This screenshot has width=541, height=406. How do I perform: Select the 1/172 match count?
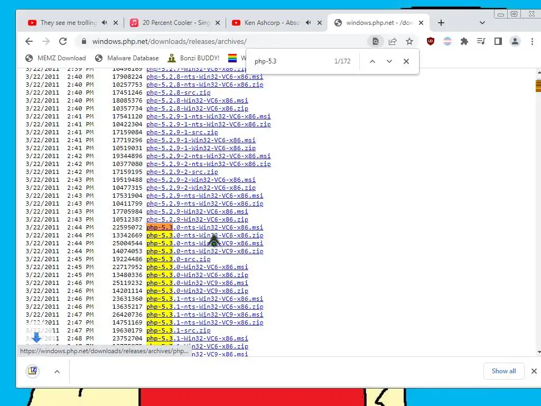pos(342,61)
